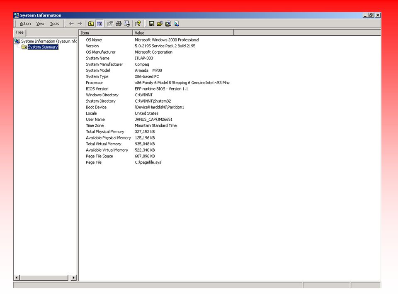Click value C:\WINNT\System32
The height and width of the screenshot is (299, 398).
pos(153,101)
